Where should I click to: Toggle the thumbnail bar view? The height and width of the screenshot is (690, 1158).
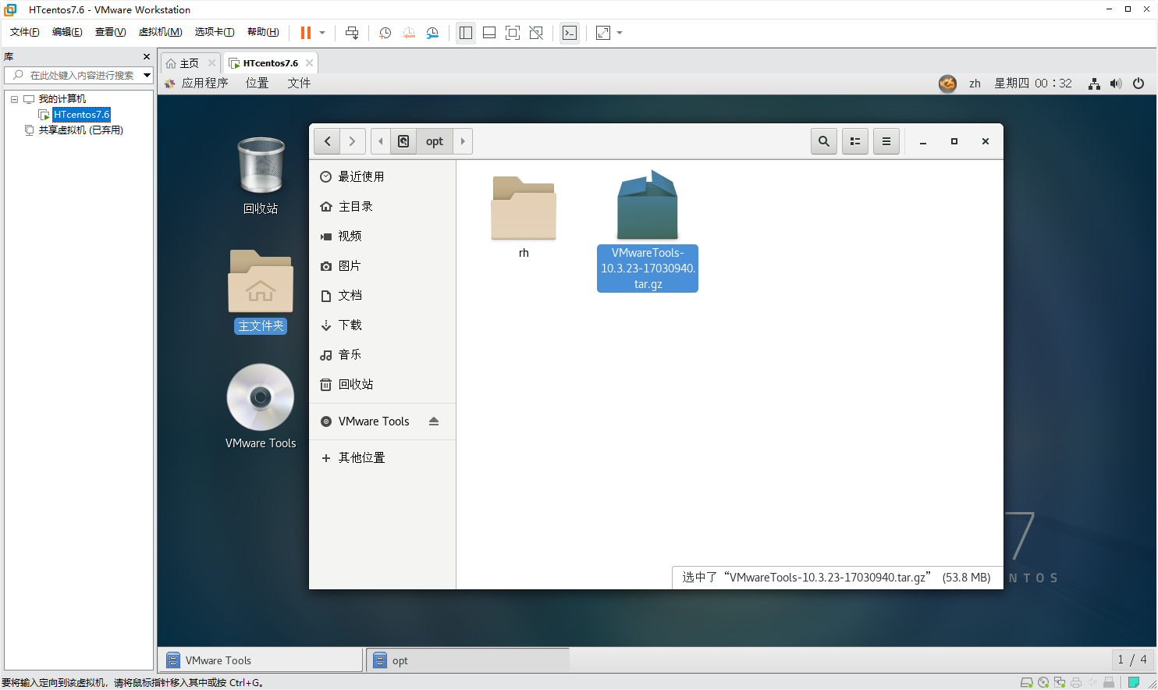489,33
